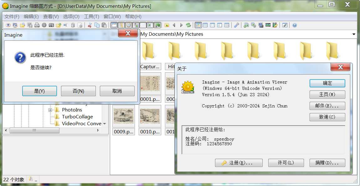Open the address path dropdown arrow
Image resolution: width=360 pixels, height=186 pixels.
(x=354, y=34)
